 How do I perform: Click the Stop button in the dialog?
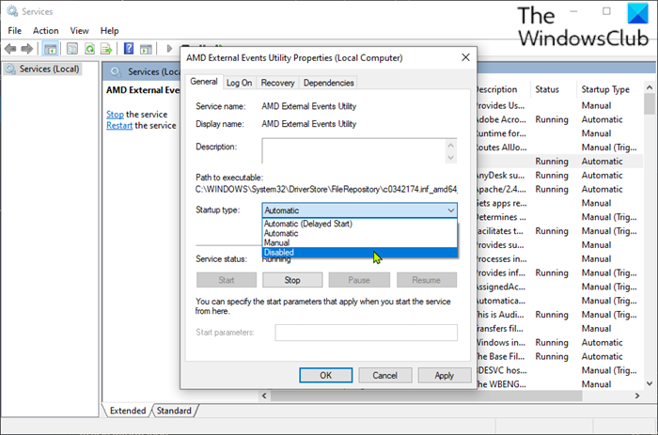tap(292, 280)
